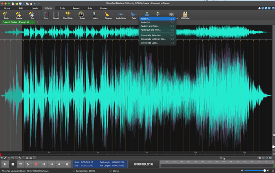Viewport: 275px width, 173px height.
Task: Toggle the Record button
Action: (x=36, y=164)
